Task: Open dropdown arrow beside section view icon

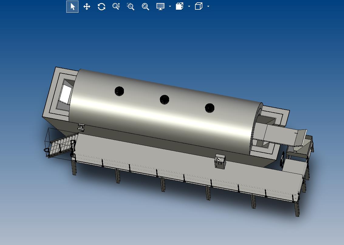Action: [189, 7]
